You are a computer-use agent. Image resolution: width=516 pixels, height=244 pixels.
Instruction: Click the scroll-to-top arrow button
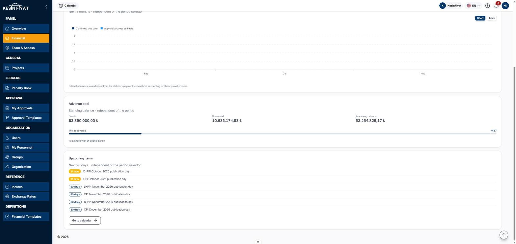[x=504, y=235]
